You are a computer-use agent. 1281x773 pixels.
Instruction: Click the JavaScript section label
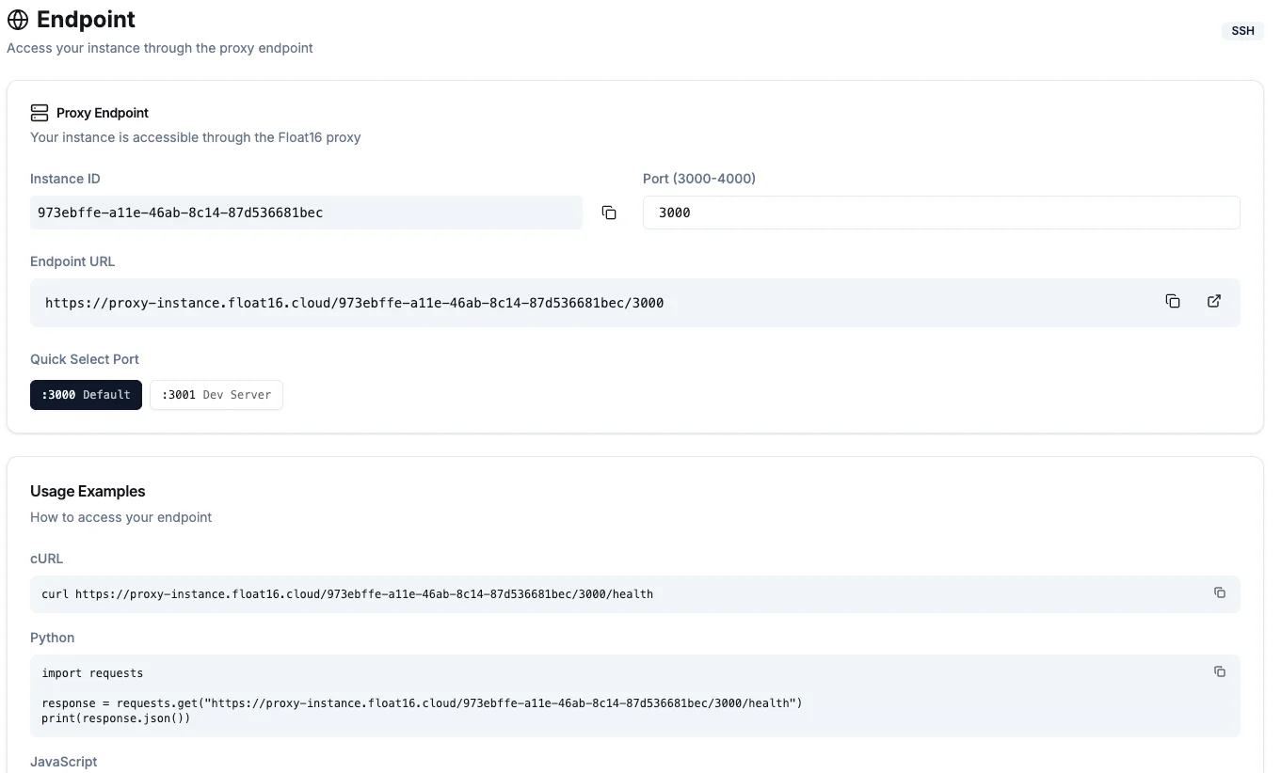click(64, 762)
